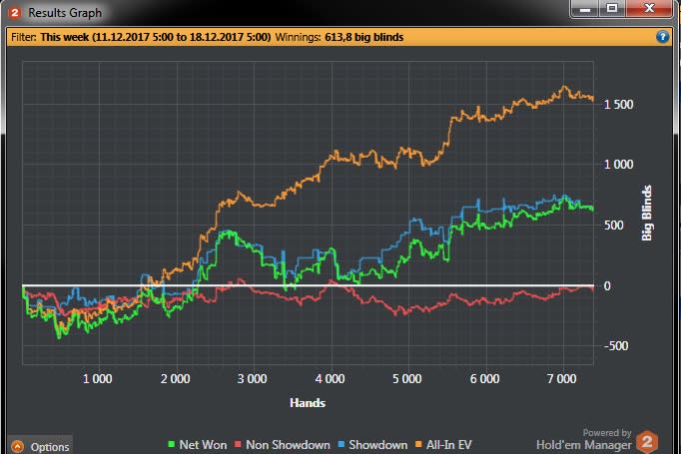Click the Net Won legend label
Viewport: 681px width, 454px height.
coord(203,444)
